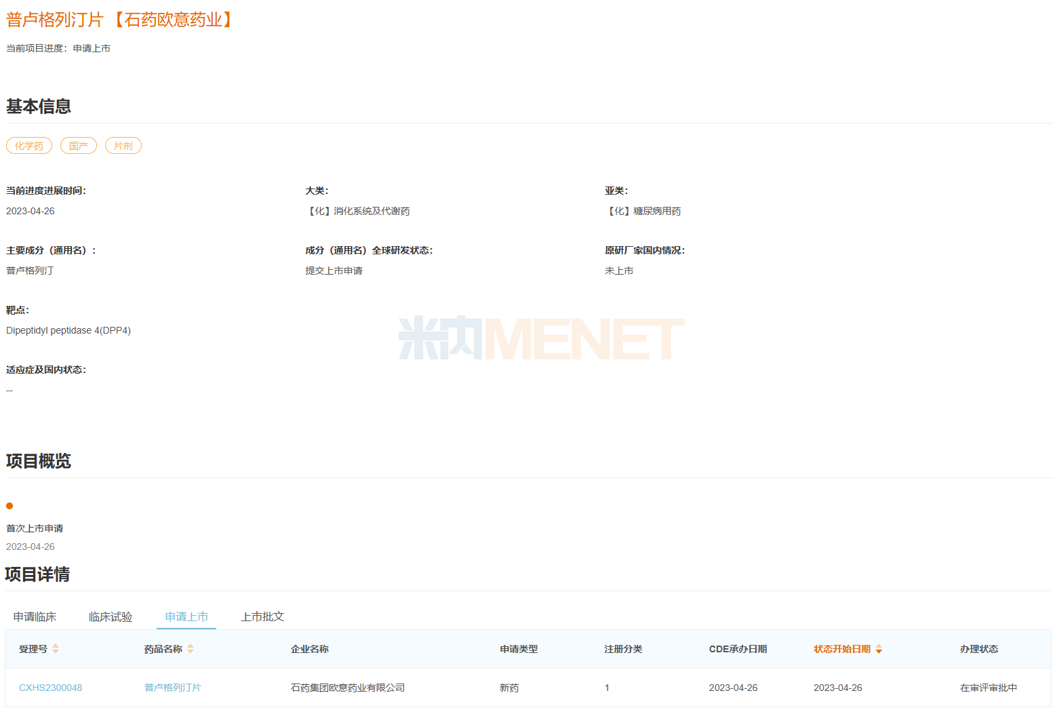
Task: Select the 化学药 tag
Action: coord(29,146)
